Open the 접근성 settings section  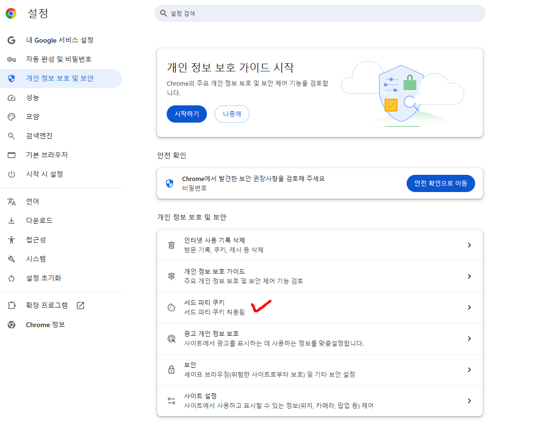[x=61, y=240]
